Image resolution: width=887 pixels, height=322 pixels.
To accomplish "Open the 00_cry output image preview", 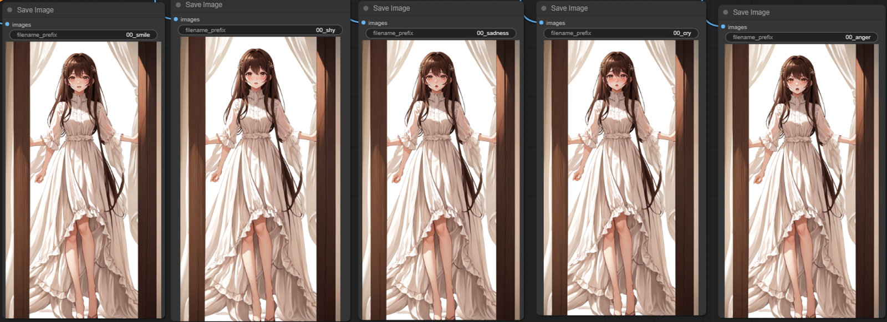I will coord(620,178).
